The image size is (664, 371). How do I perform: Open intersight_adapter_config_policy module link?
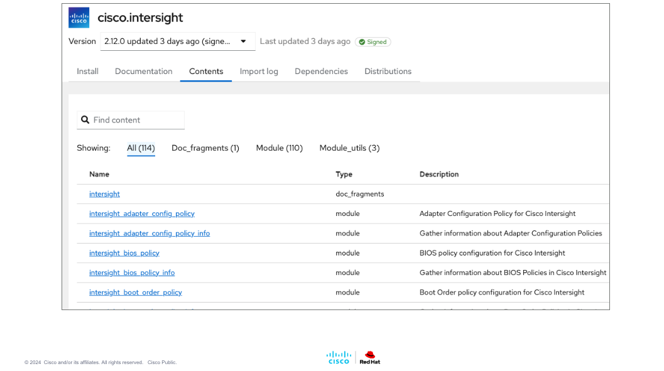point(142,214)
